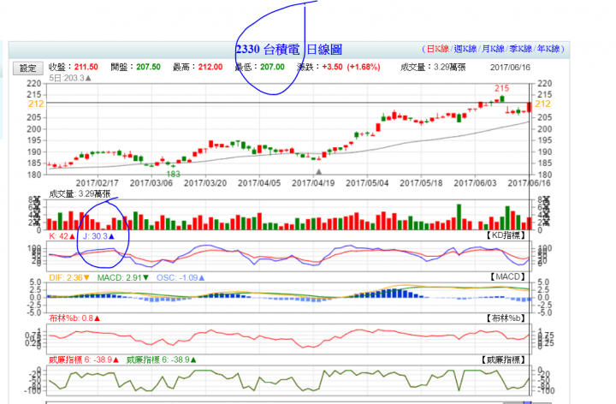The image size is (616, 404).
Task: Select the 【MACD】 panel label
Action: [x=507, y=277]
